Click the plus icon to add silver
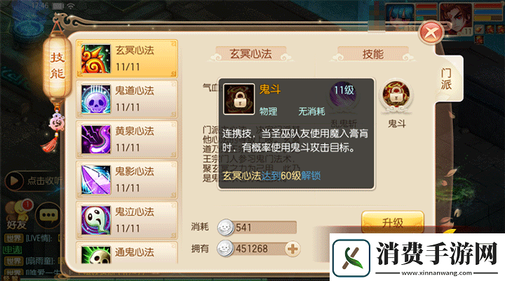Image resolution: width=505 pixels, height=281 pixels. (292, 249)
